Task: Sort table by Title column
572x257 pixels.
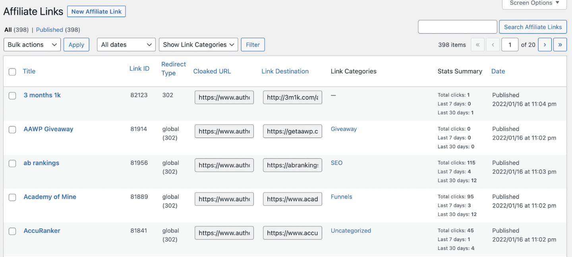Action: (29, 71)
